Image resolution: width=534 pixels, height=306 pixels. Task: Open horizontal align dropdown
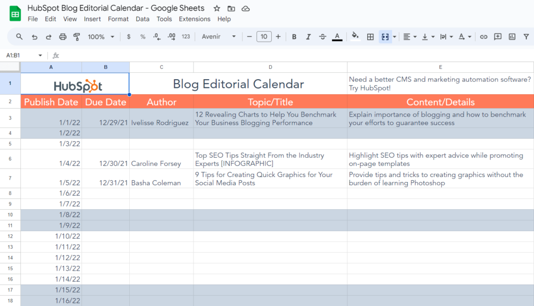coord(410,37)
